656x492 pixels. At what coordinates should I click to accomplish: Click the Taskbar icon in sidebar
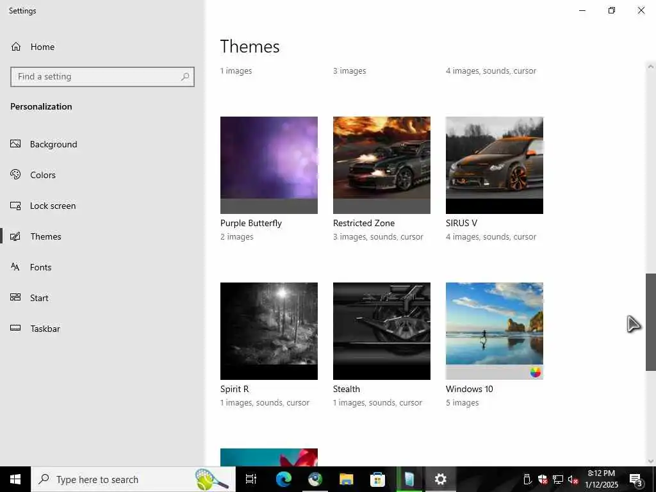(x=15, y=328)
